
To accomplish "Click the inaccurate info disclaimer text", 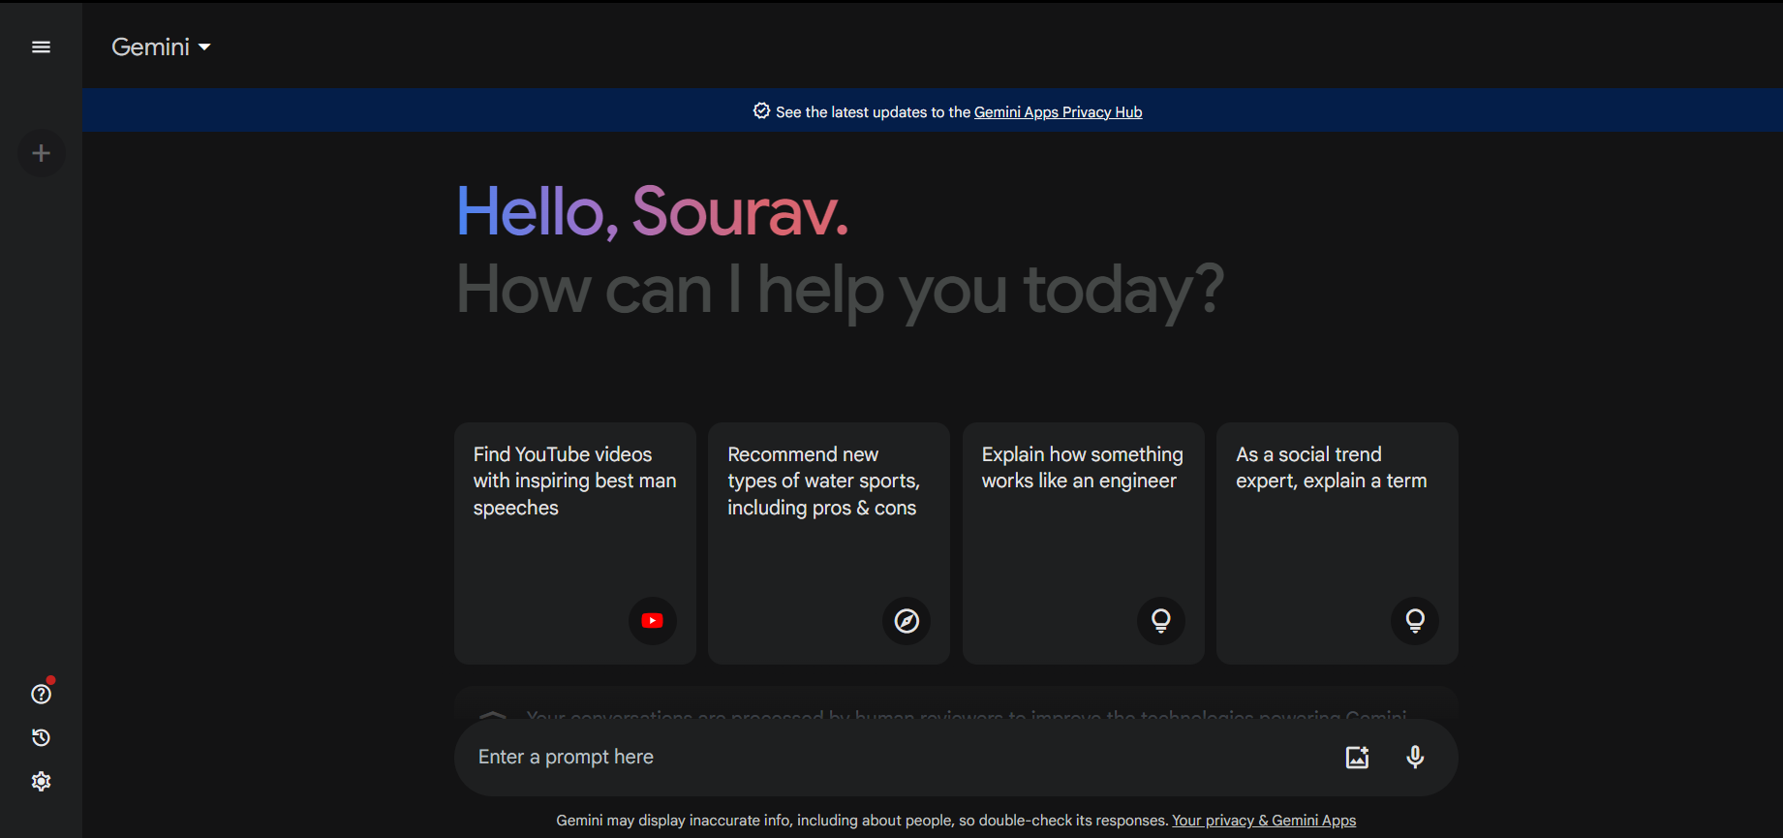I will [862, 821].
